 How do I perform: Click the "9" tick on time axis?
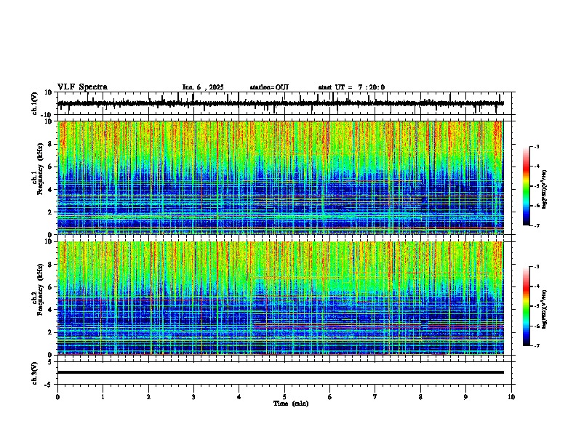(x=465, y=397)
